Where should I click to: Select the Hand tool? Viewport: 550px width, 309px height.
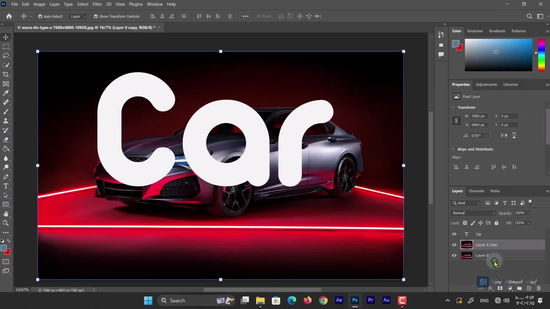(x=6, y=214)
